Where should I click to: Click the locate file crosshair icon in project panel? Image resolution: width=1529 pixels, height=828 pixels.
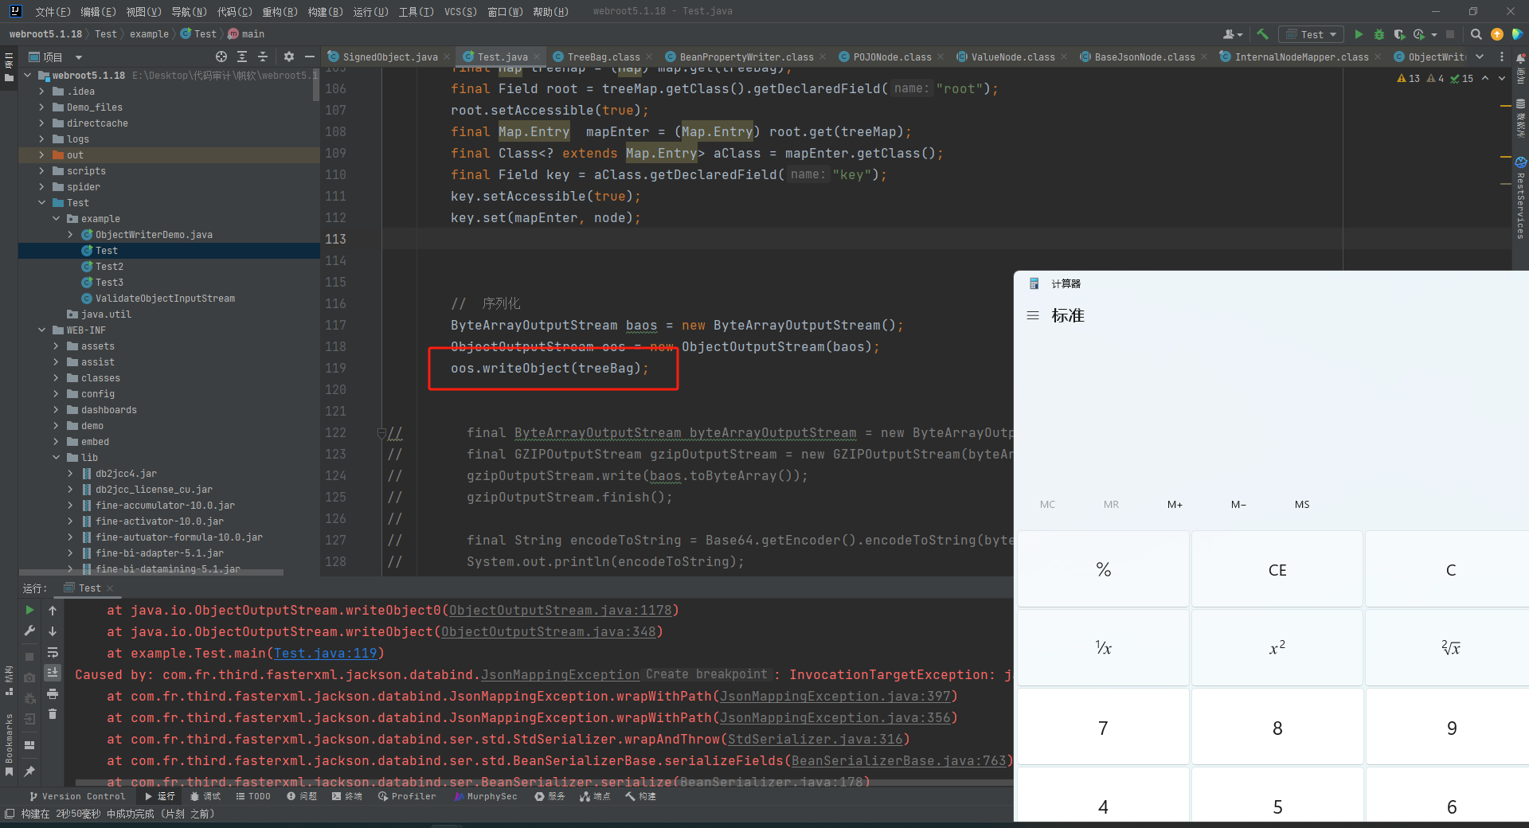(221, 57)
